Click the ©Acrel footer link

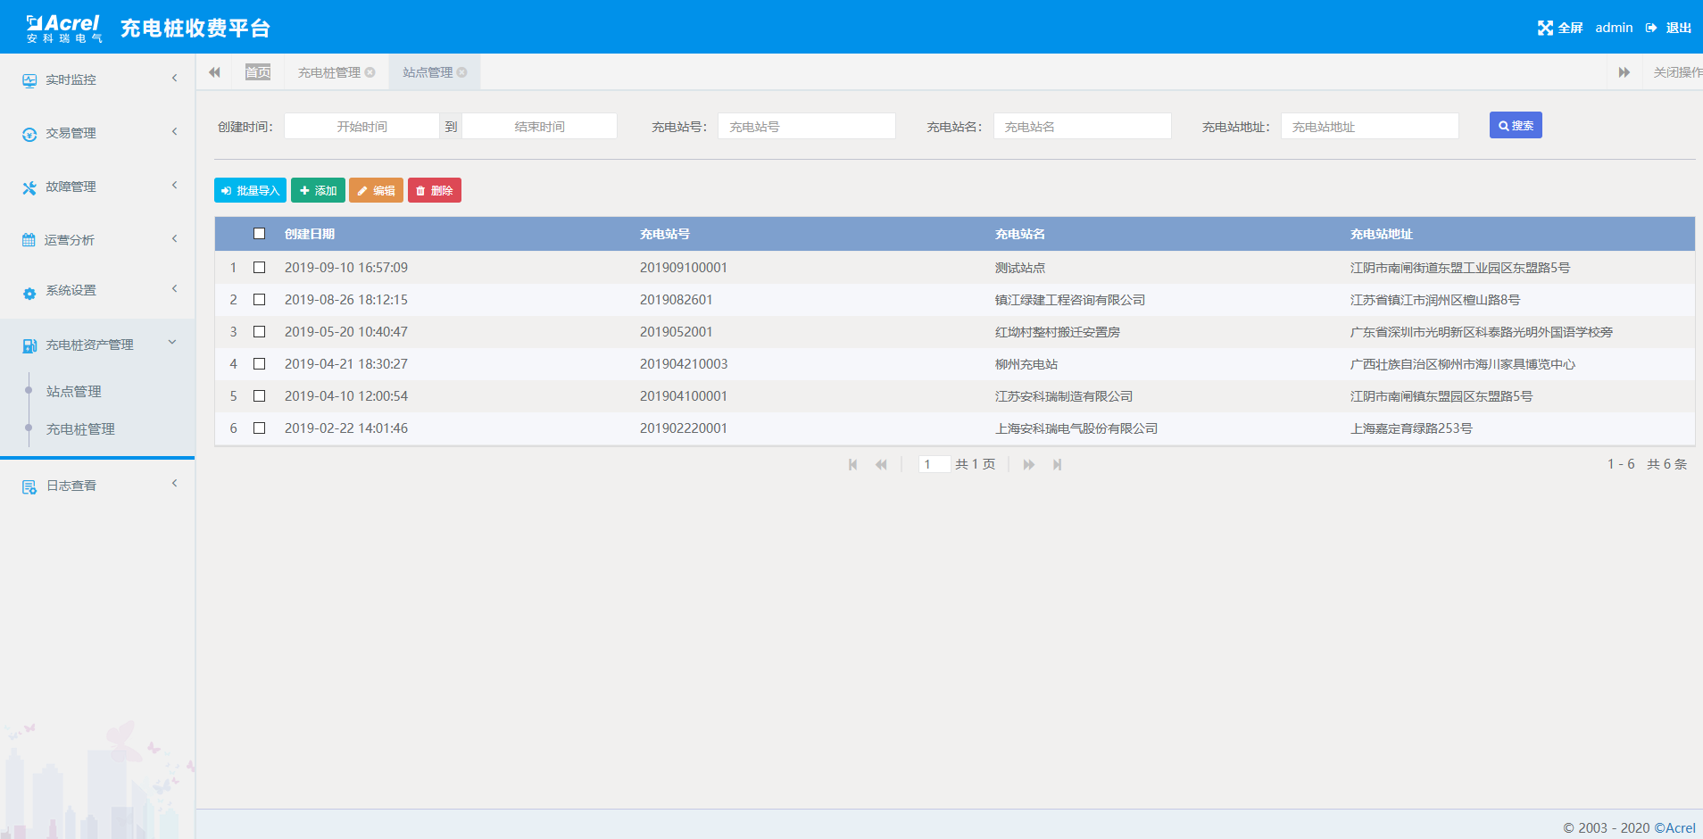point(1674,827)
